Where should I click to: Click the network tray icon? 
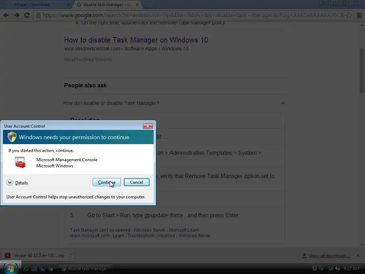pos(331,268)
